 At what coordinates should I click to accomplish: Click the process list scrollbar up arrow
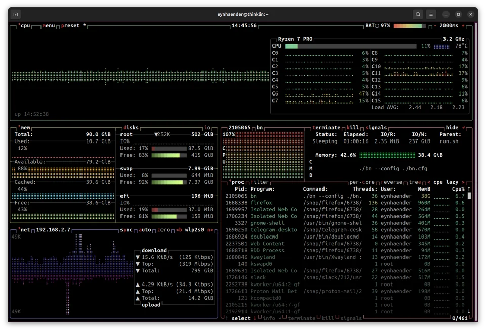[x=469, y=188]
